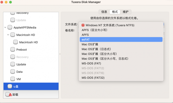The height and width of the screenshot is (103, 173).
Task: Select the u盘 row
Action: coord(31,86)
